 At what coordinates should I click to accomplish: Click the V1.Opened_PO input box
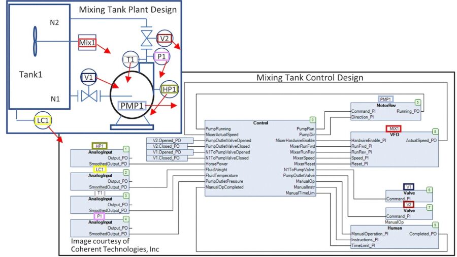pyautogui.click(x=170, y=152)
